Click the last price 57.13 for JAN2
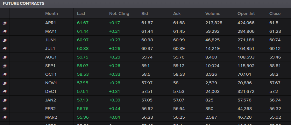The width and height of the screenshot is (291, 125). tap(82, 100)
